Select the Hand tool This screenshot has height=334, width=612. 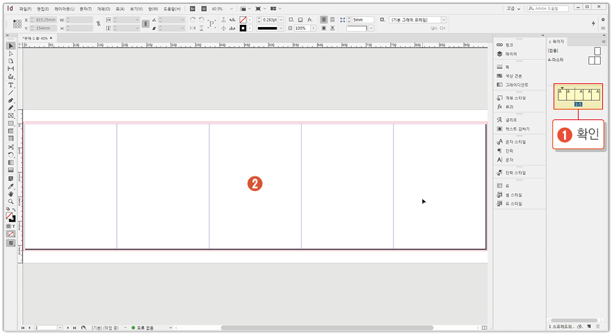[x=11, y=194]
